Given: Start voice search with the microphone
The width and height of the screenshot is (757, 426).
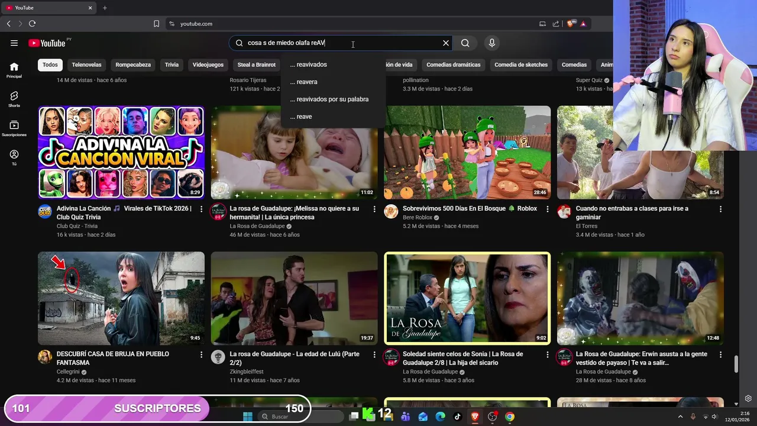Looking at the screenshot, I should (x=491, y=43).
